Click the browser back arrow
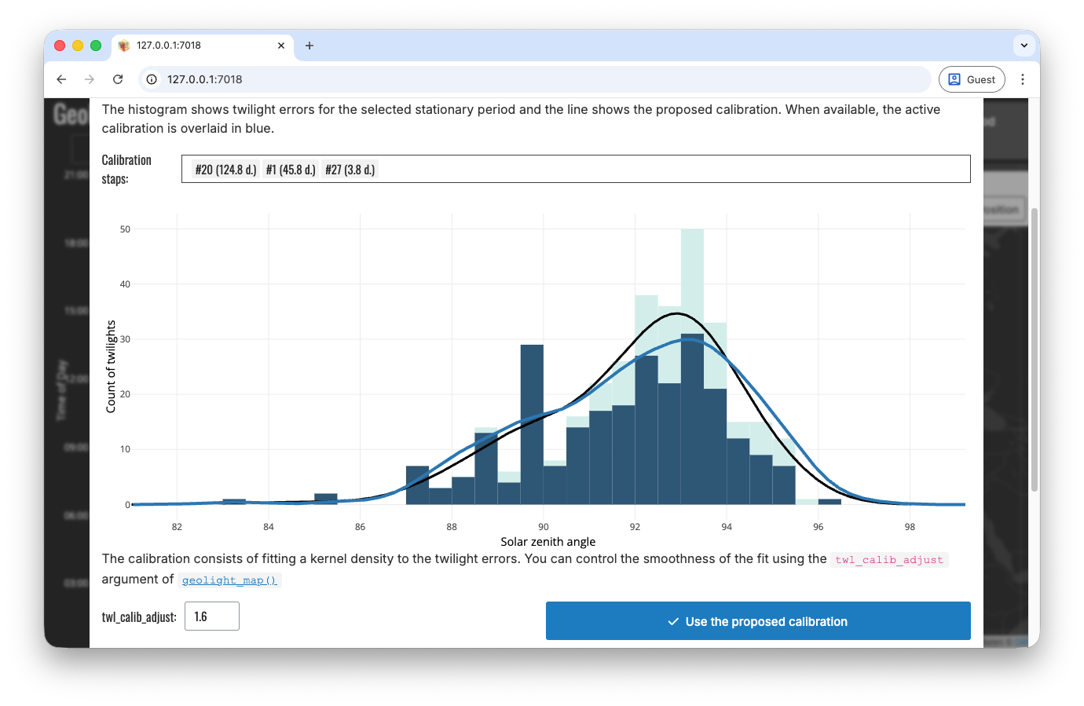 click(x=61, y=79)
